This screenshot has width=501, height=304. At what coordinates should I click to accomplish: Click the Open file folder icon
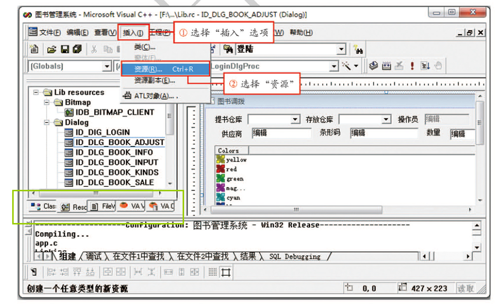pyautogui.click(x=51, y=49)
